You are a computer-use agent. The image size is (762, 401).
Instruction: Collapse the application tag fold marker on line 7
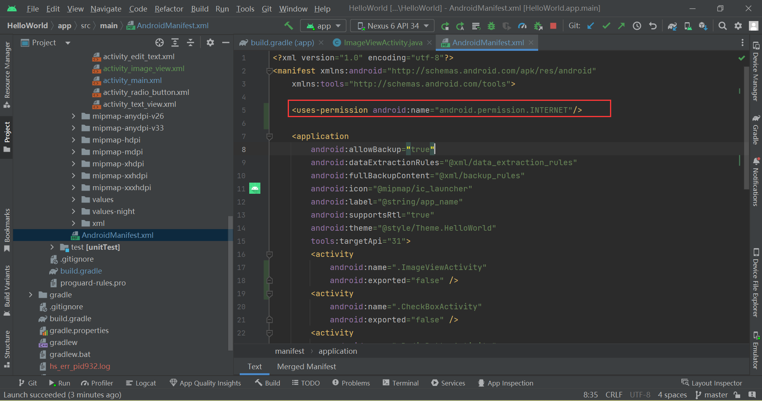[269, 136]
